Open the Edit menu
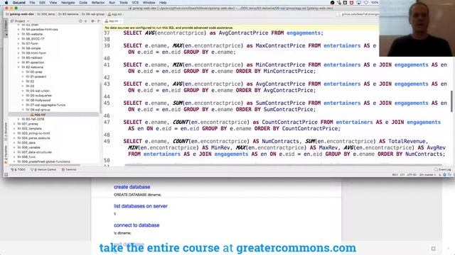This screenshot has width=455, height=255. 42,3
